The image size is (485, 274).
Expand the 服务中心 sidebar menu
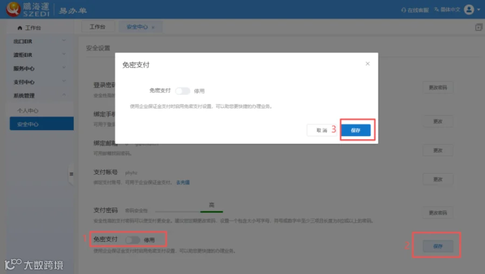click(x=40, y=68)
